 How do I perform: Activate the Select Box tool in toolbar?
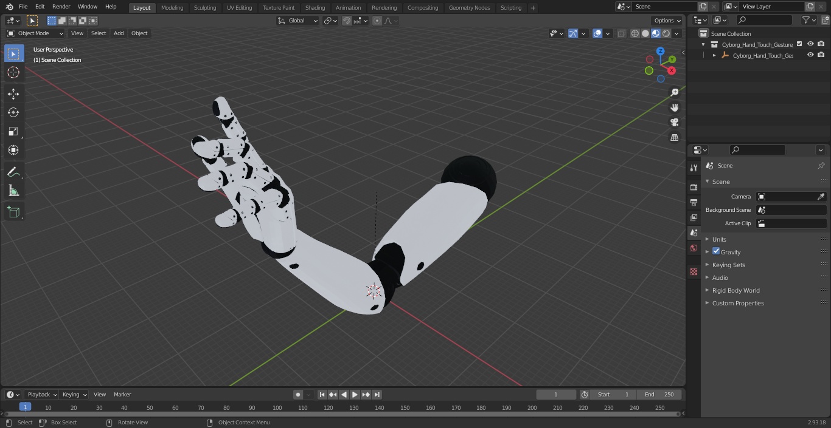13,53
